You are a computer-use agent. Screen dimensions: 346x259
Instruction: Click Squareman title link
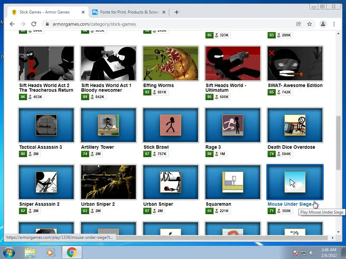(218, 204)
